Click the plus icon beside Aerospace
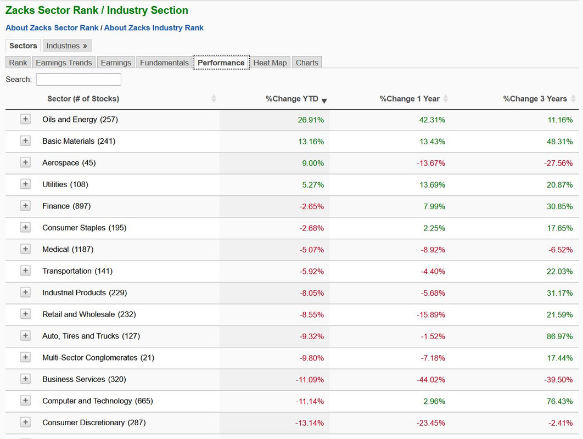The width and height of the screenshot is (583, 439). pos(25,162)
